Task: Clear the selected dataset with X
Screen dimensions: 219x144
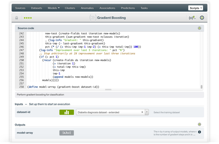Action: coord(142,112)
